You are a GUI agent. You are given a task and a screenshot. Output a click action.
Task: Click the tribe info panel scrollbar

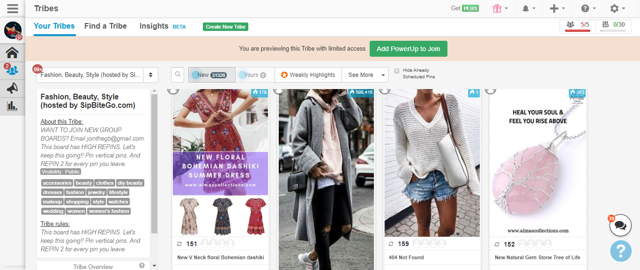154,164
